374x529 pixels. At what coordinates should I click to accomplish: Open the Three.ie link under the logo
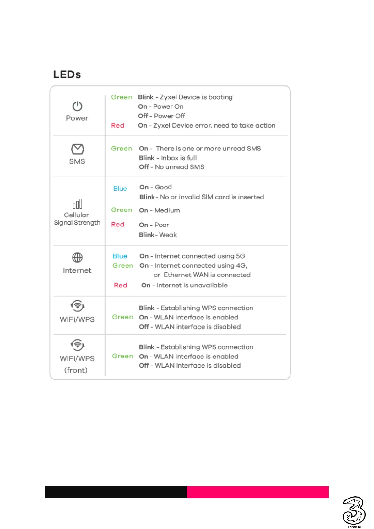click(354, 527)
